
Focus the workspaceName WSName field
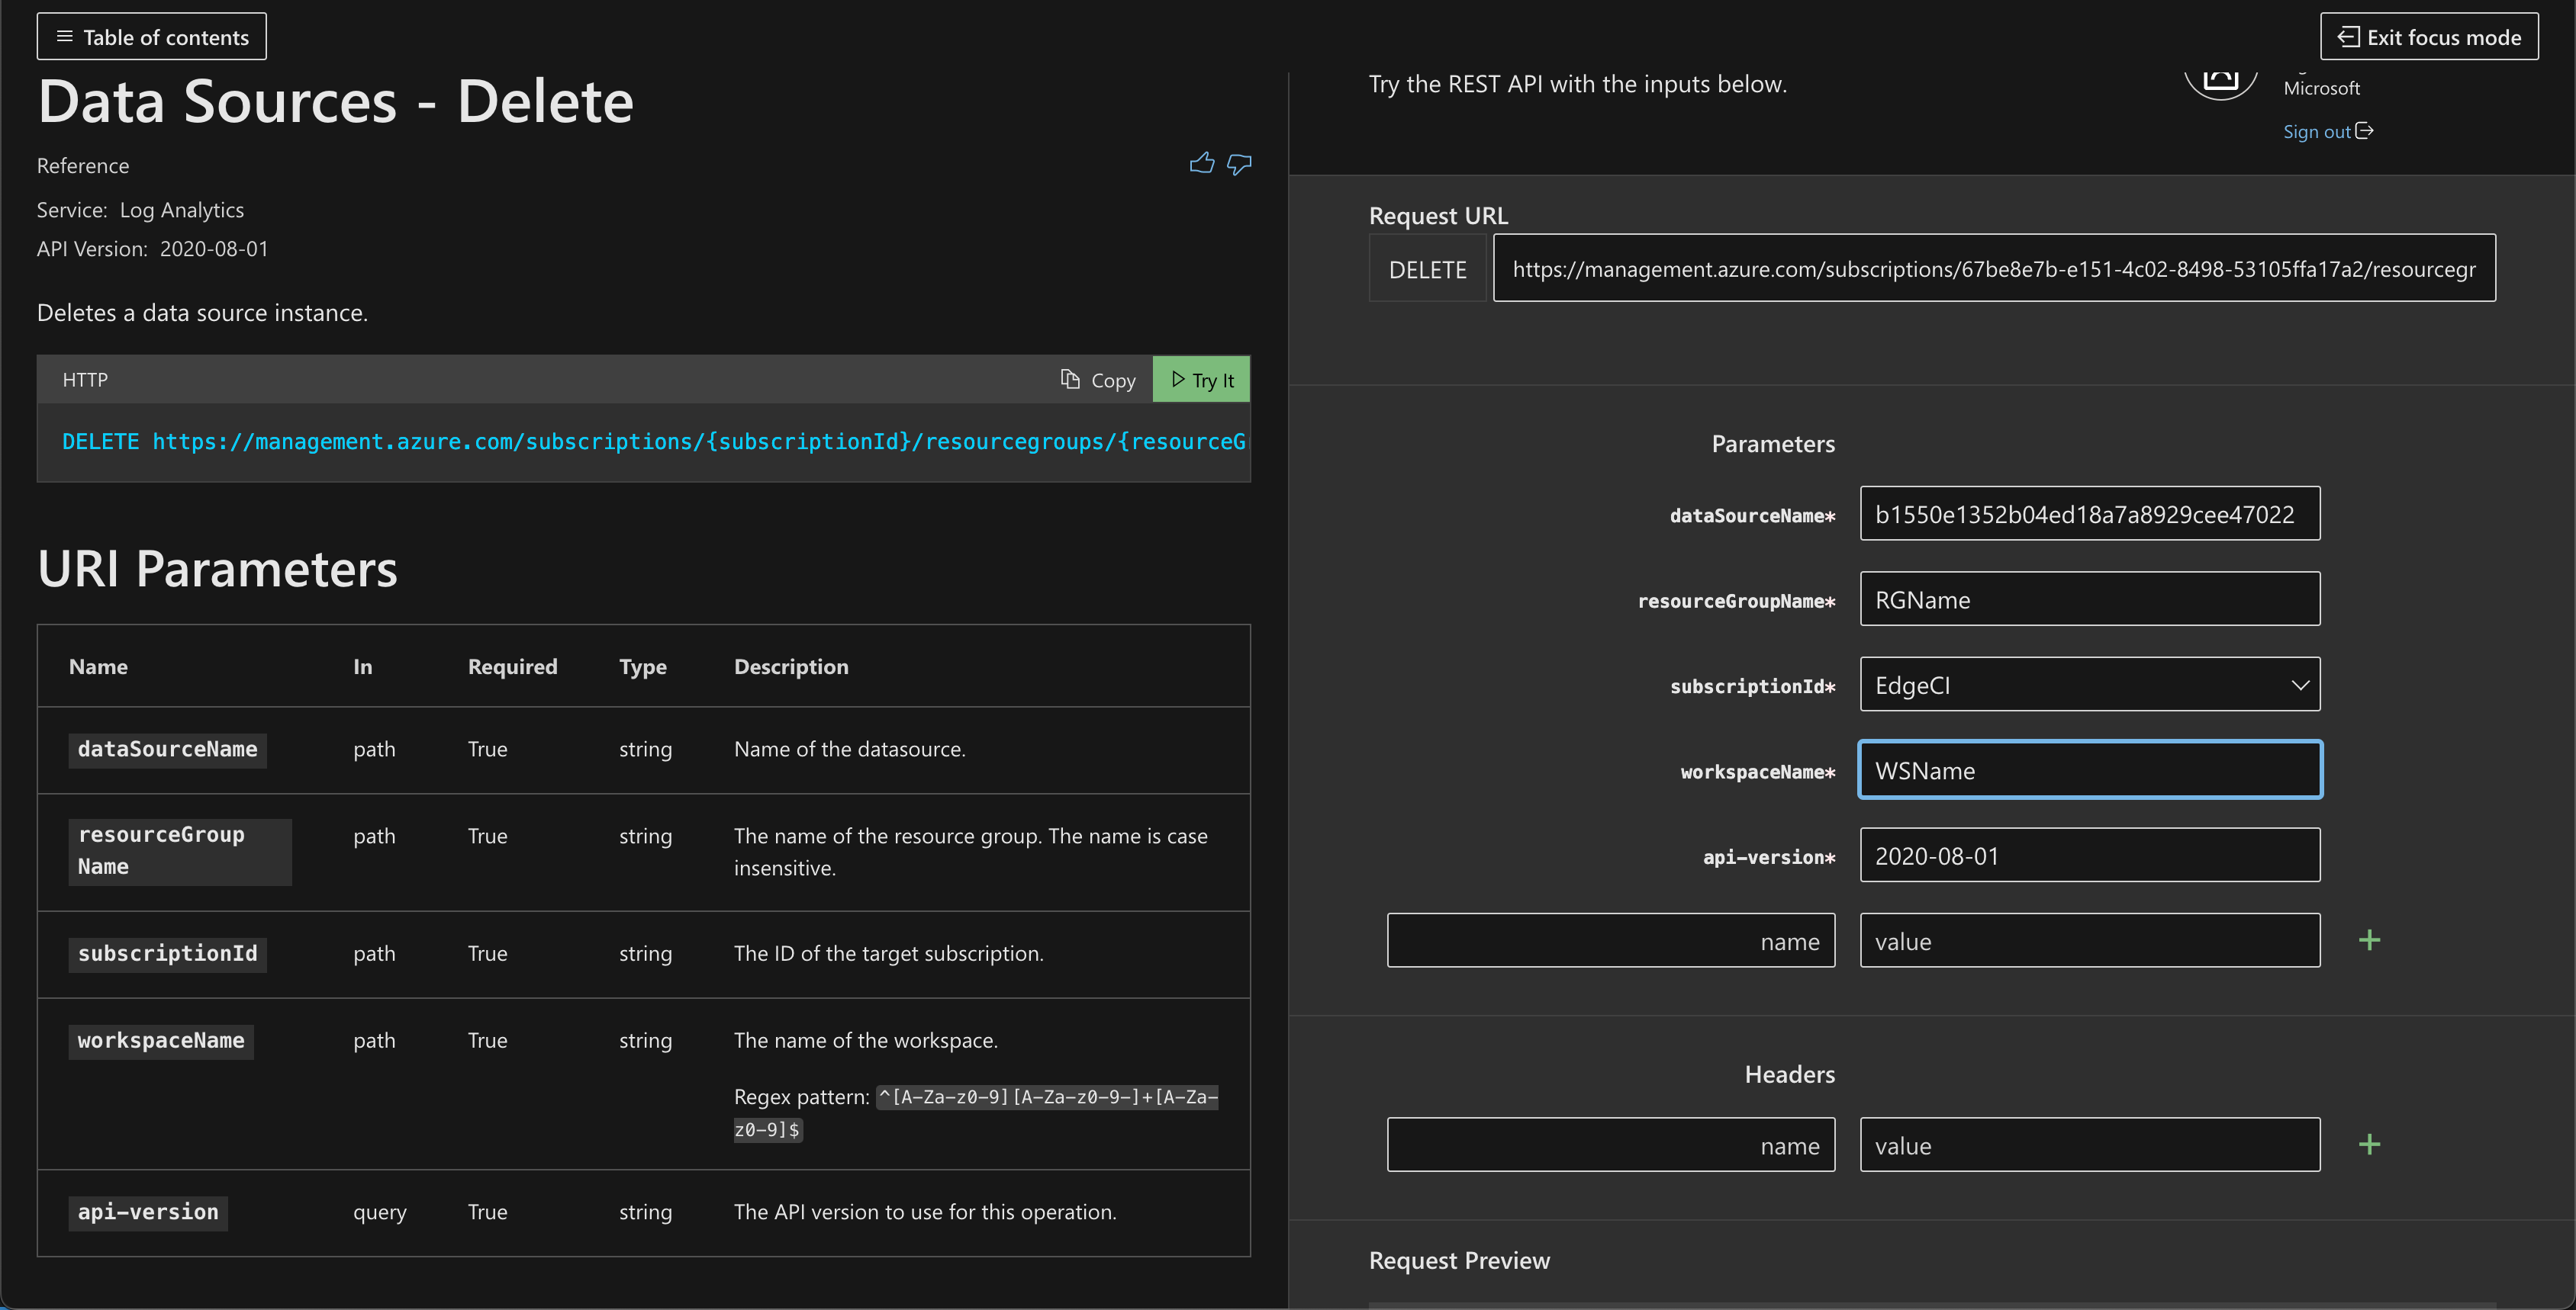click(2090, 770)
